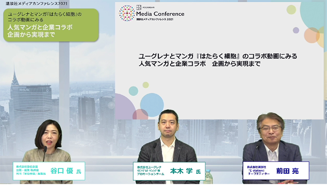Click the slide headline about はたらく細胞 collaboration
Screen dimensions: 327x185
click(218, 60)
